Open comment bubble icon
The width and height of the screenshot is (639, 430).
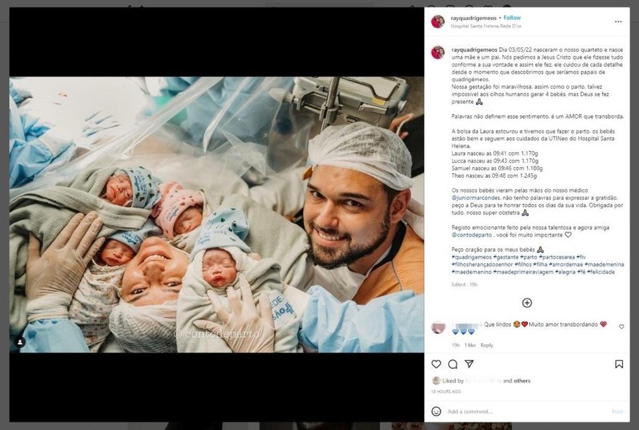[x=453, y=364]
